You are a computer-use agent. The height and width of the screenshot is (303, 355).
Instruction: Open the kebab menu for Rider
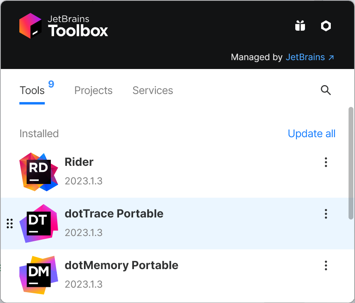point(326,162)
